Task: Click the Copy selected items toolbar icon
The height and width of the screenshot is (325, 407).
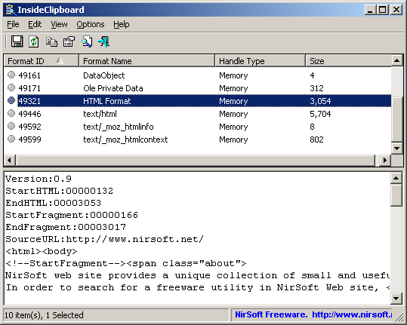Action: point(51,41)
